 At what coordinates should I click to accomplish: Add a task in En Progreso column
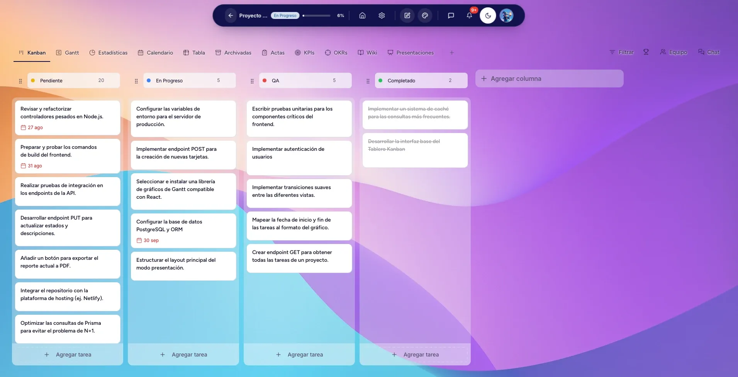click(183, 355)
